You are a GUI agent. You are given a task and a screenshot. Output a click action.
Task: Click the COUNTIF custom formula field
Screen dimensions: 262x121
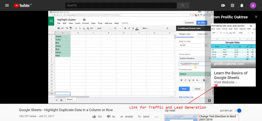click(195, 64)
